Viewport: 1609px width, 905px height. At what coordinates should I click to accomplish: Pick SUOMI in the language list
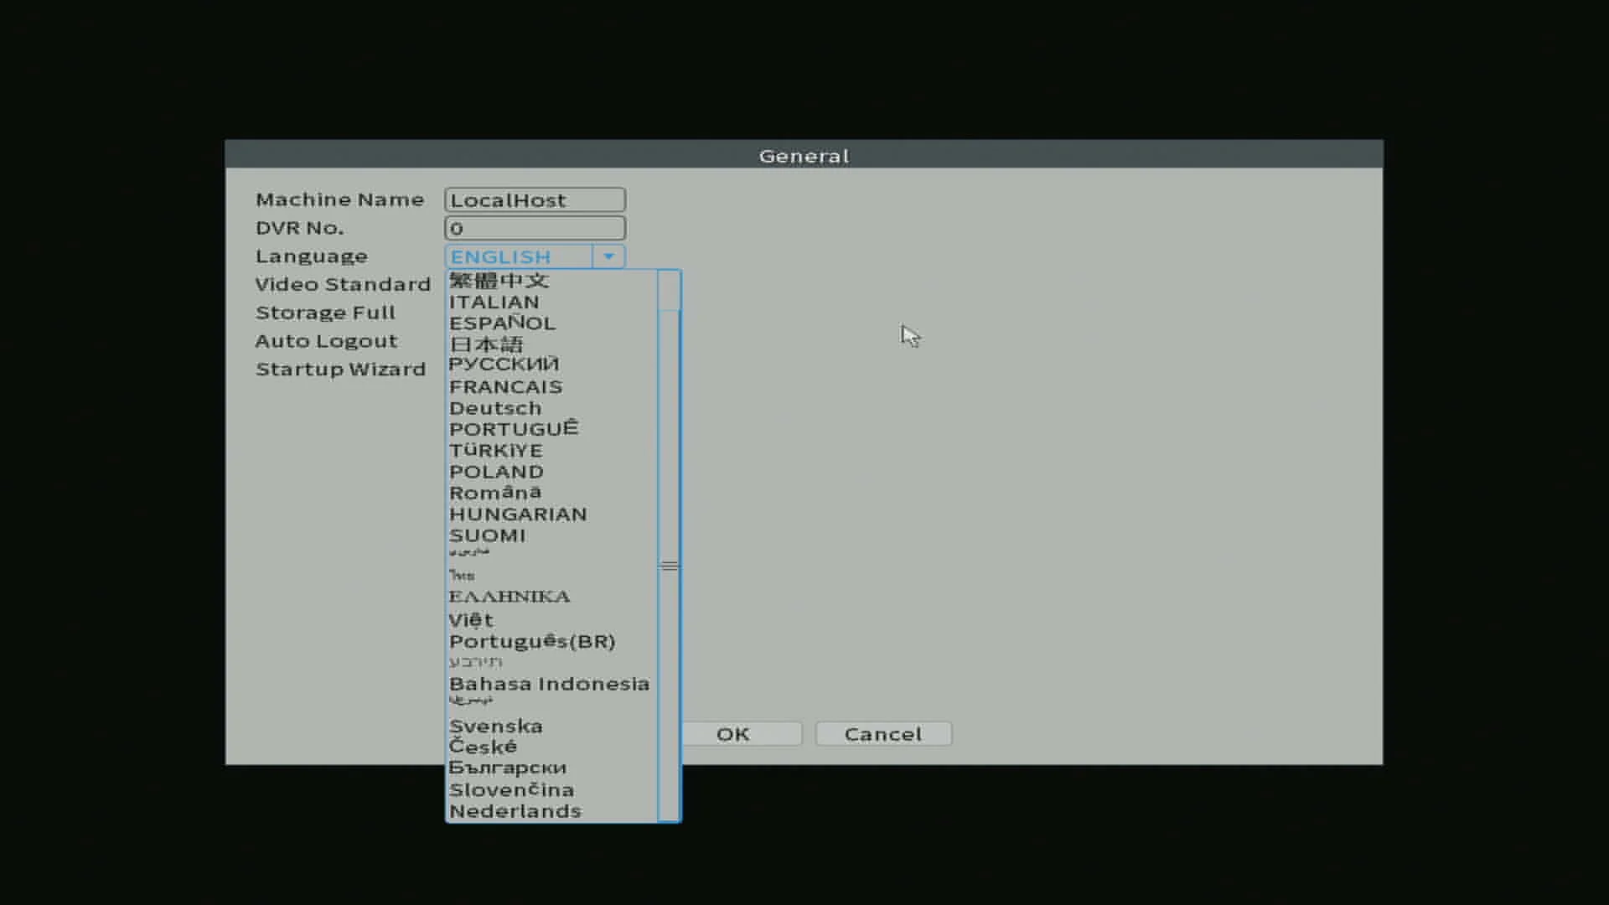[487, 535]
